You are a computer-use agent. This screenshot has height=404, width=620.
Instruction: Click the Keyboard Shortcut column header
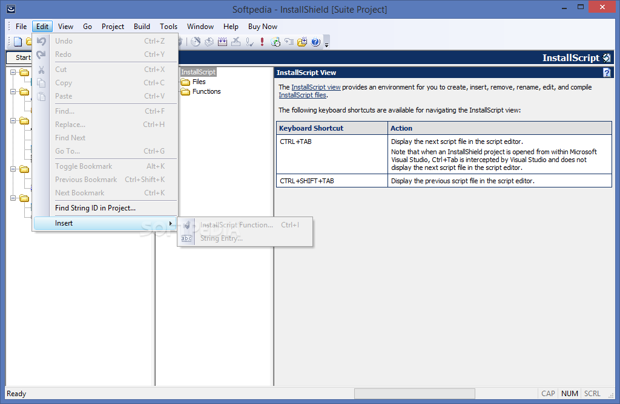point(332,128)
